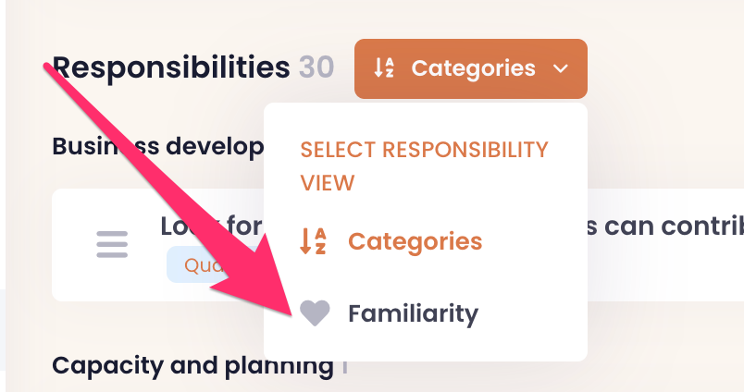Click the 30 count next to Responsibilities
The width and height of the screenshot is (744, 392).
(x=316, y=67)
